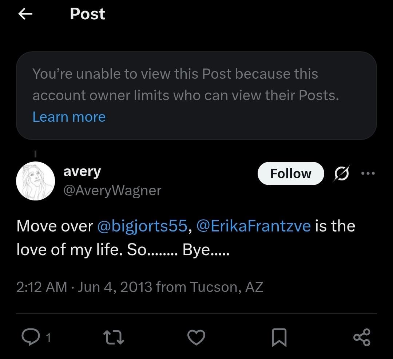Tap the post text about love of my life
Image resolution: width=393 pixels, height=359 pixels.
pyautogui.click(x=186, y=238)
